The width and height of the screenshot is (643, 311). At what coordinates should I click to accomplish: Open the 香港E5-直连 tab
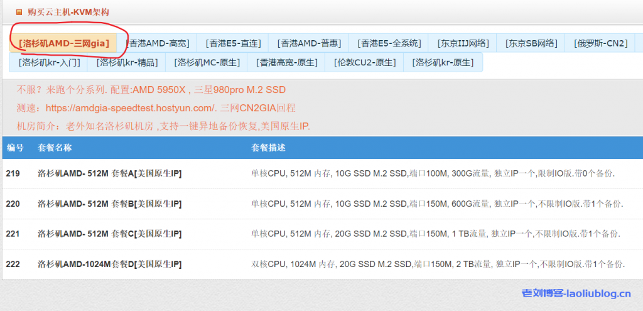(x=232, y=43)
